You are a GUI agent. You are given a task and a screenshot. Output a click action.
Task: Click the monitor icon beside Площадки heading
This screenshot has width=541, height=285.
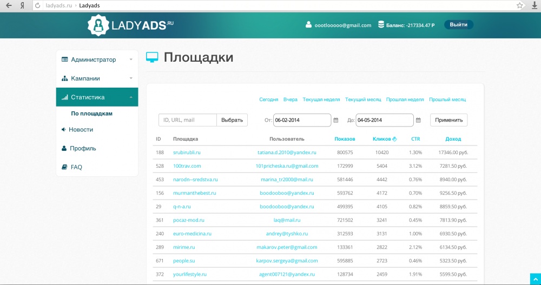click(152, 57)
